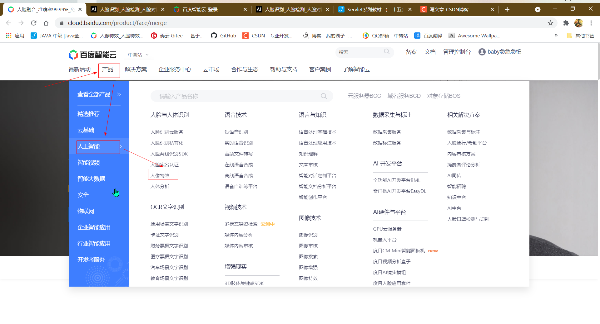Viewport: 600px width, 324px height.
Task: Switch to the 写文章-CSDN博客 tab
Action: 458,9
